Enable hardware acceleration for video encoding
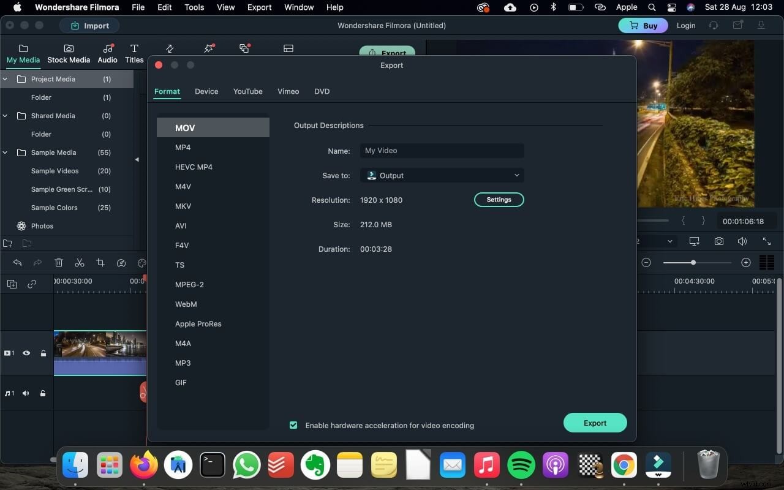Image resolution: width=784 pixels, height=490 pixels. coord(293,425)
